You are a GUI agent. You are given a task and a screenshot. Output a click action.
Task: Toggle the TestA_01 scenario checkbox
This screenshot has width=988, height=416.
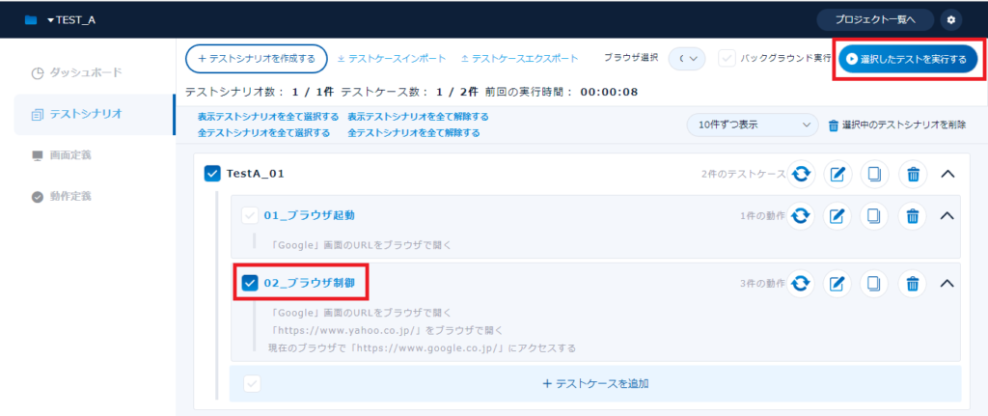point(212,174)
